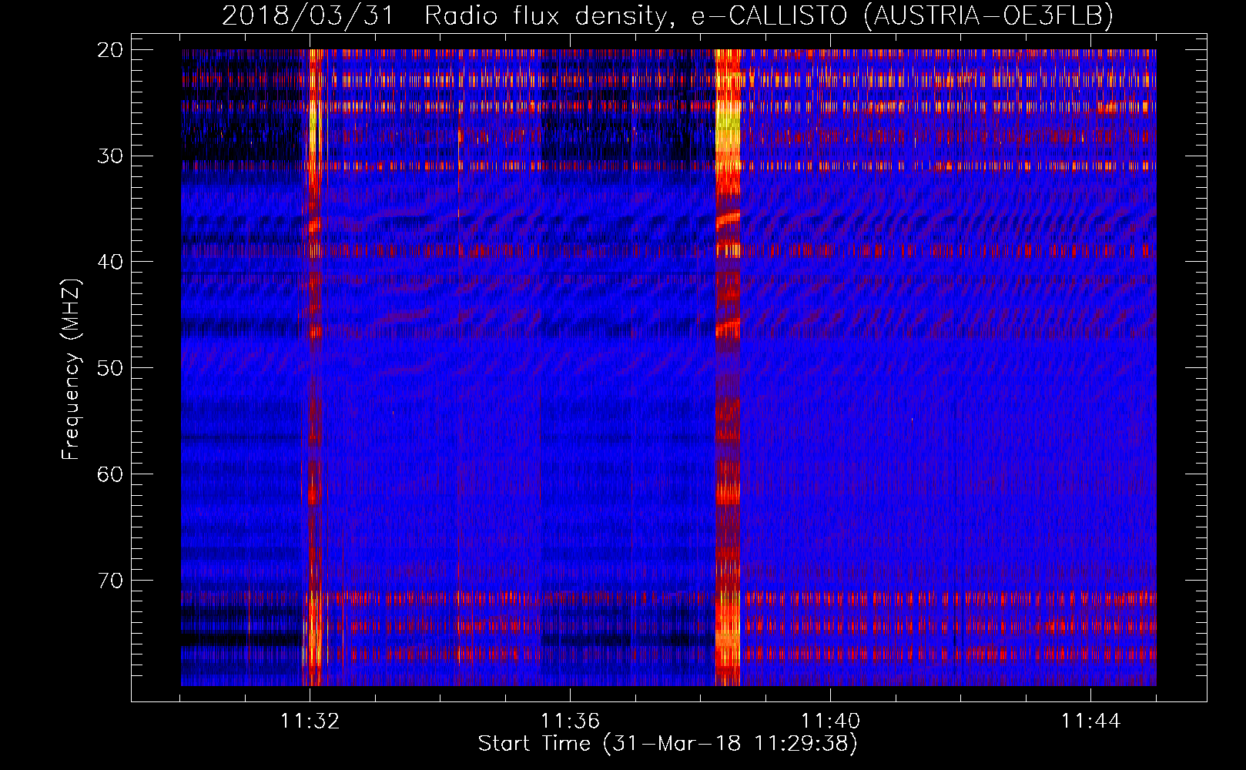Click the 30 frequency tick label
1246x770 pixels.
(x=111, y=156)
